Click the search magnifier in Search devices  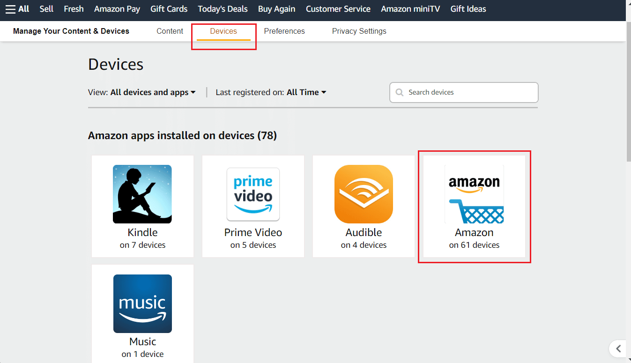click(x=400, y=92)
